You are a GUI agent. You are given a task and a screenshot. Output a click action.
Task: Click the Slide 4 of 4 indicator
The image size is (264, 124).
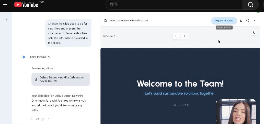point(109,36)
